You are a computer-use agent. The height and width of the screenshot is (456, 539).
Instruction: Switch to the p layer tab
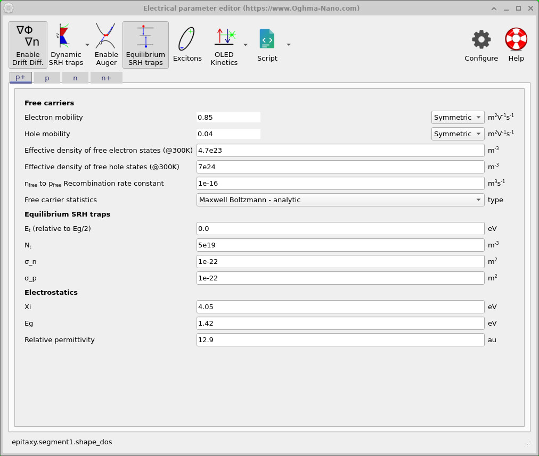click(x=47, y=78)
